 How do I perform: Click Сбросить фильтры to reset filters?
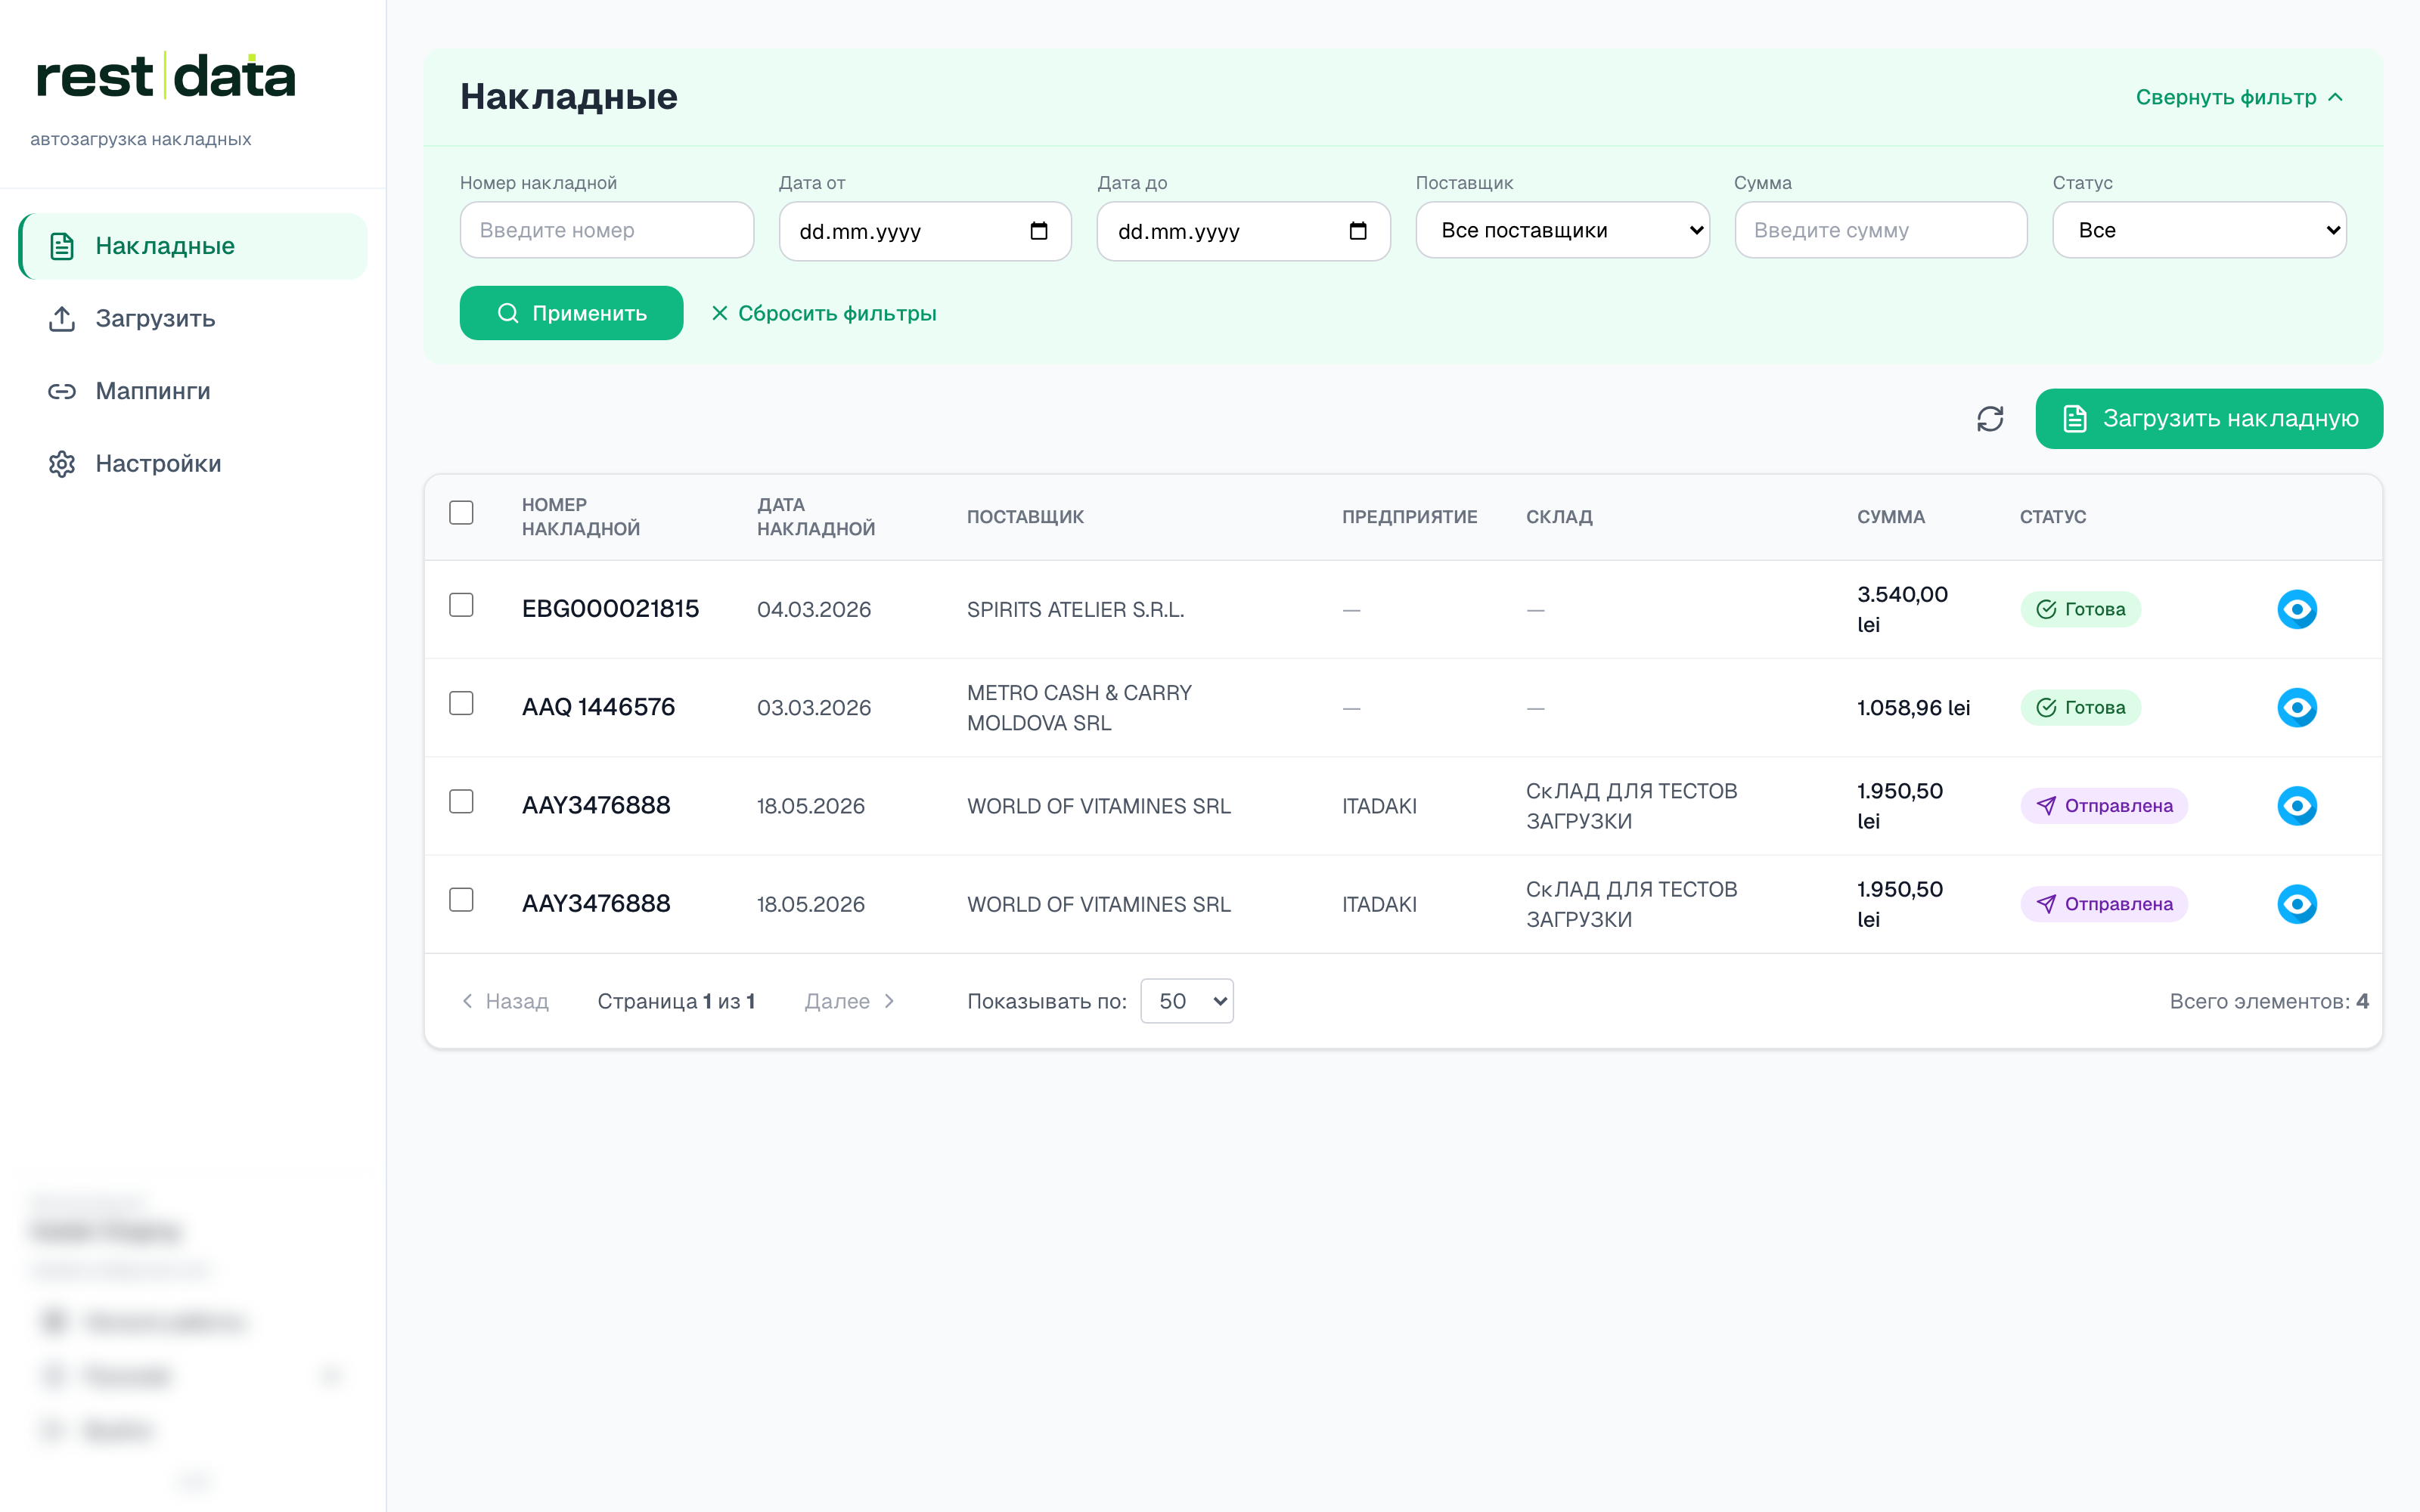824,313
